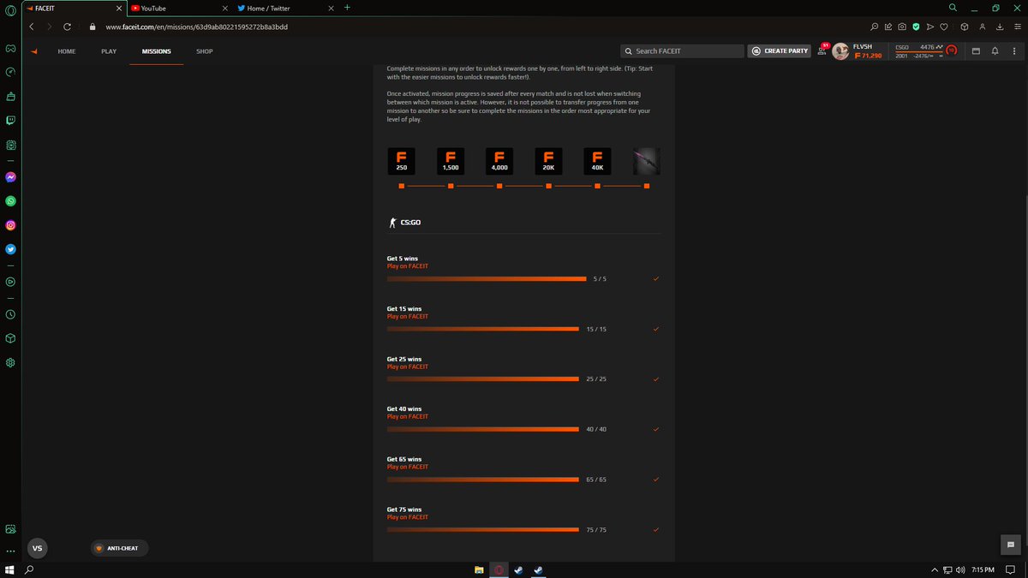Click Play on FACEIT under Get 25 wins
The width and height of the screenshot is (1028, 578).
[408, 366]
